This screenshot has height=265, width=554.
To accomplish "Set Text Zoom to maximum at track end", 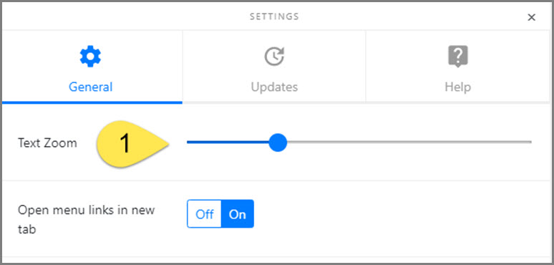I will pos(530,142).
